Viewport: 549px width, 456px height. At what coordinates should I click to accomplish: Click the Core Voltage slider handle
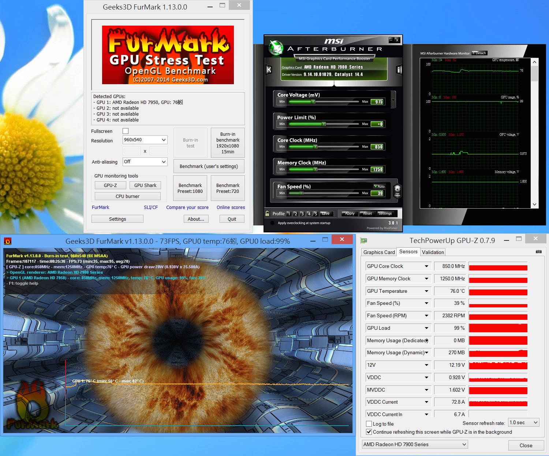click(313, 101)
